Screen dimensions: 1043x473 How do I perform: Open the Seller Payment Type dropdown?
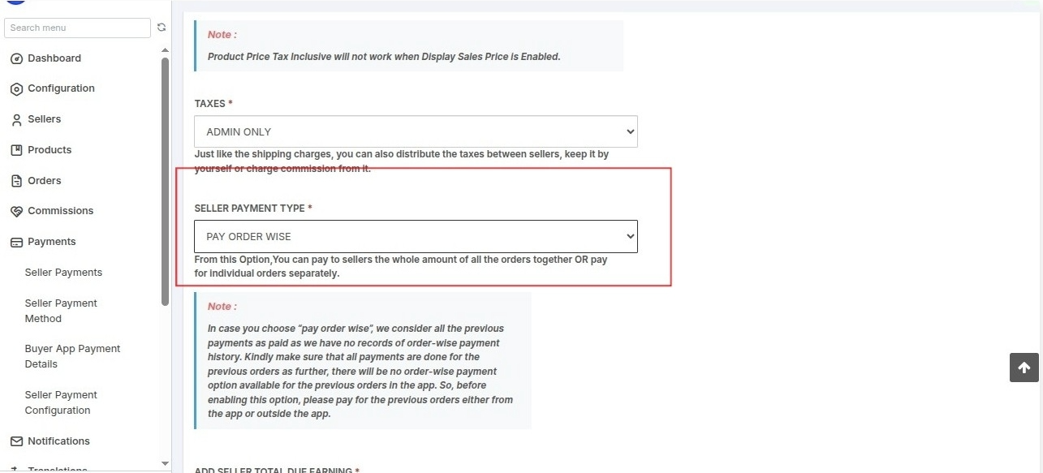coord(416,237)
